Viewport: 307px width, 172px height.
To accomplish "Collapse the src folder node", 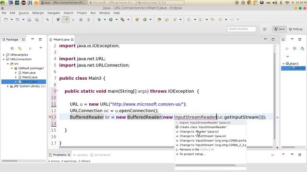I will tap(8, 64).
